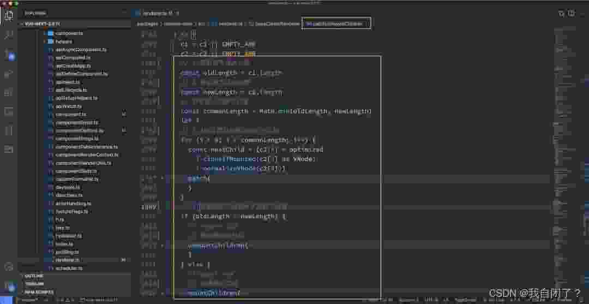Open the renderer.ts editor tab
This screenshot has height=304, width=589.
pos(157,13)
